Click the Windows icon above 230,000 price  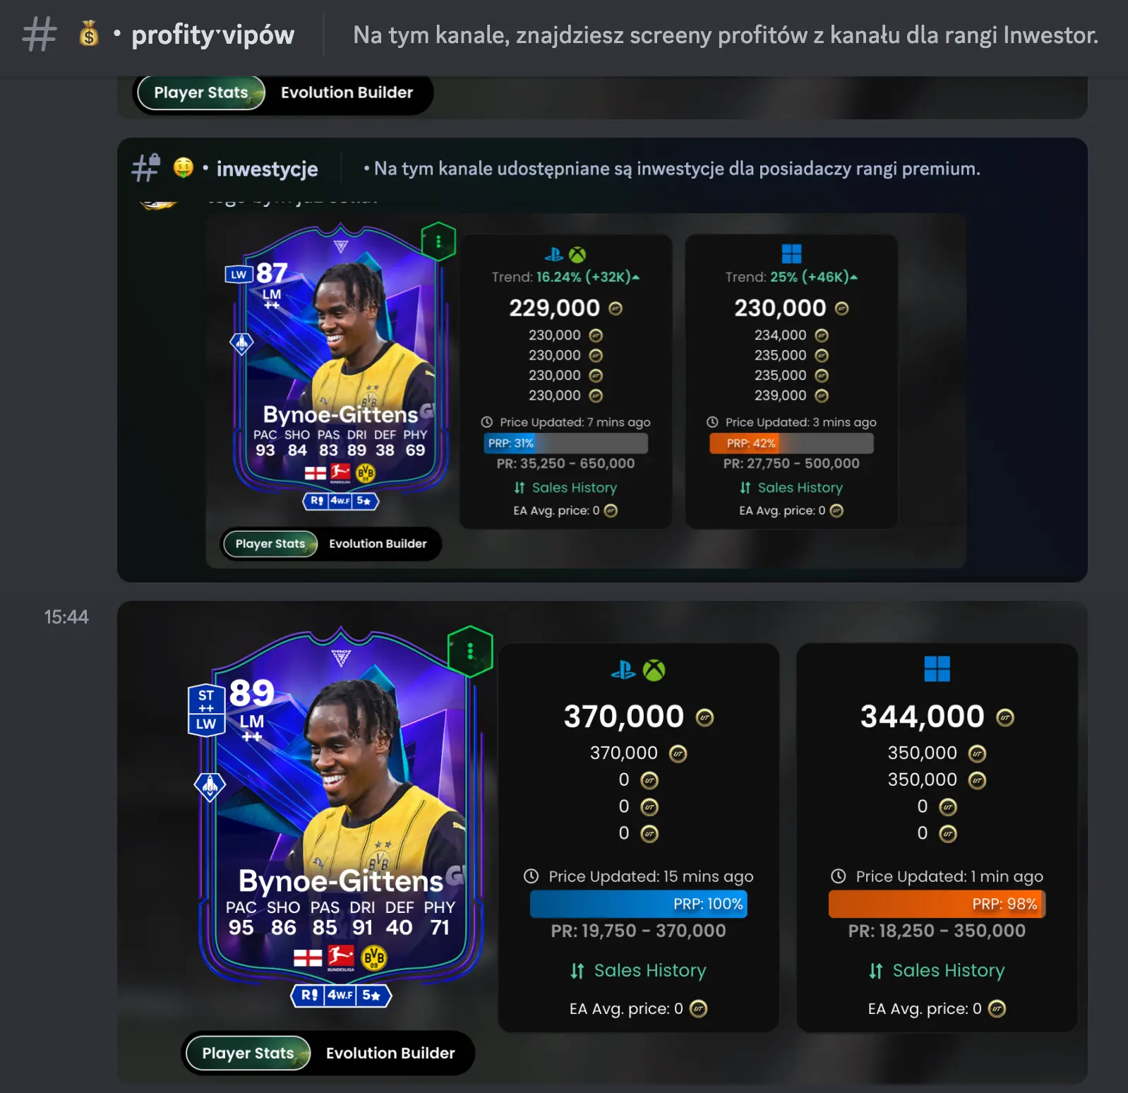pos(791,253)
